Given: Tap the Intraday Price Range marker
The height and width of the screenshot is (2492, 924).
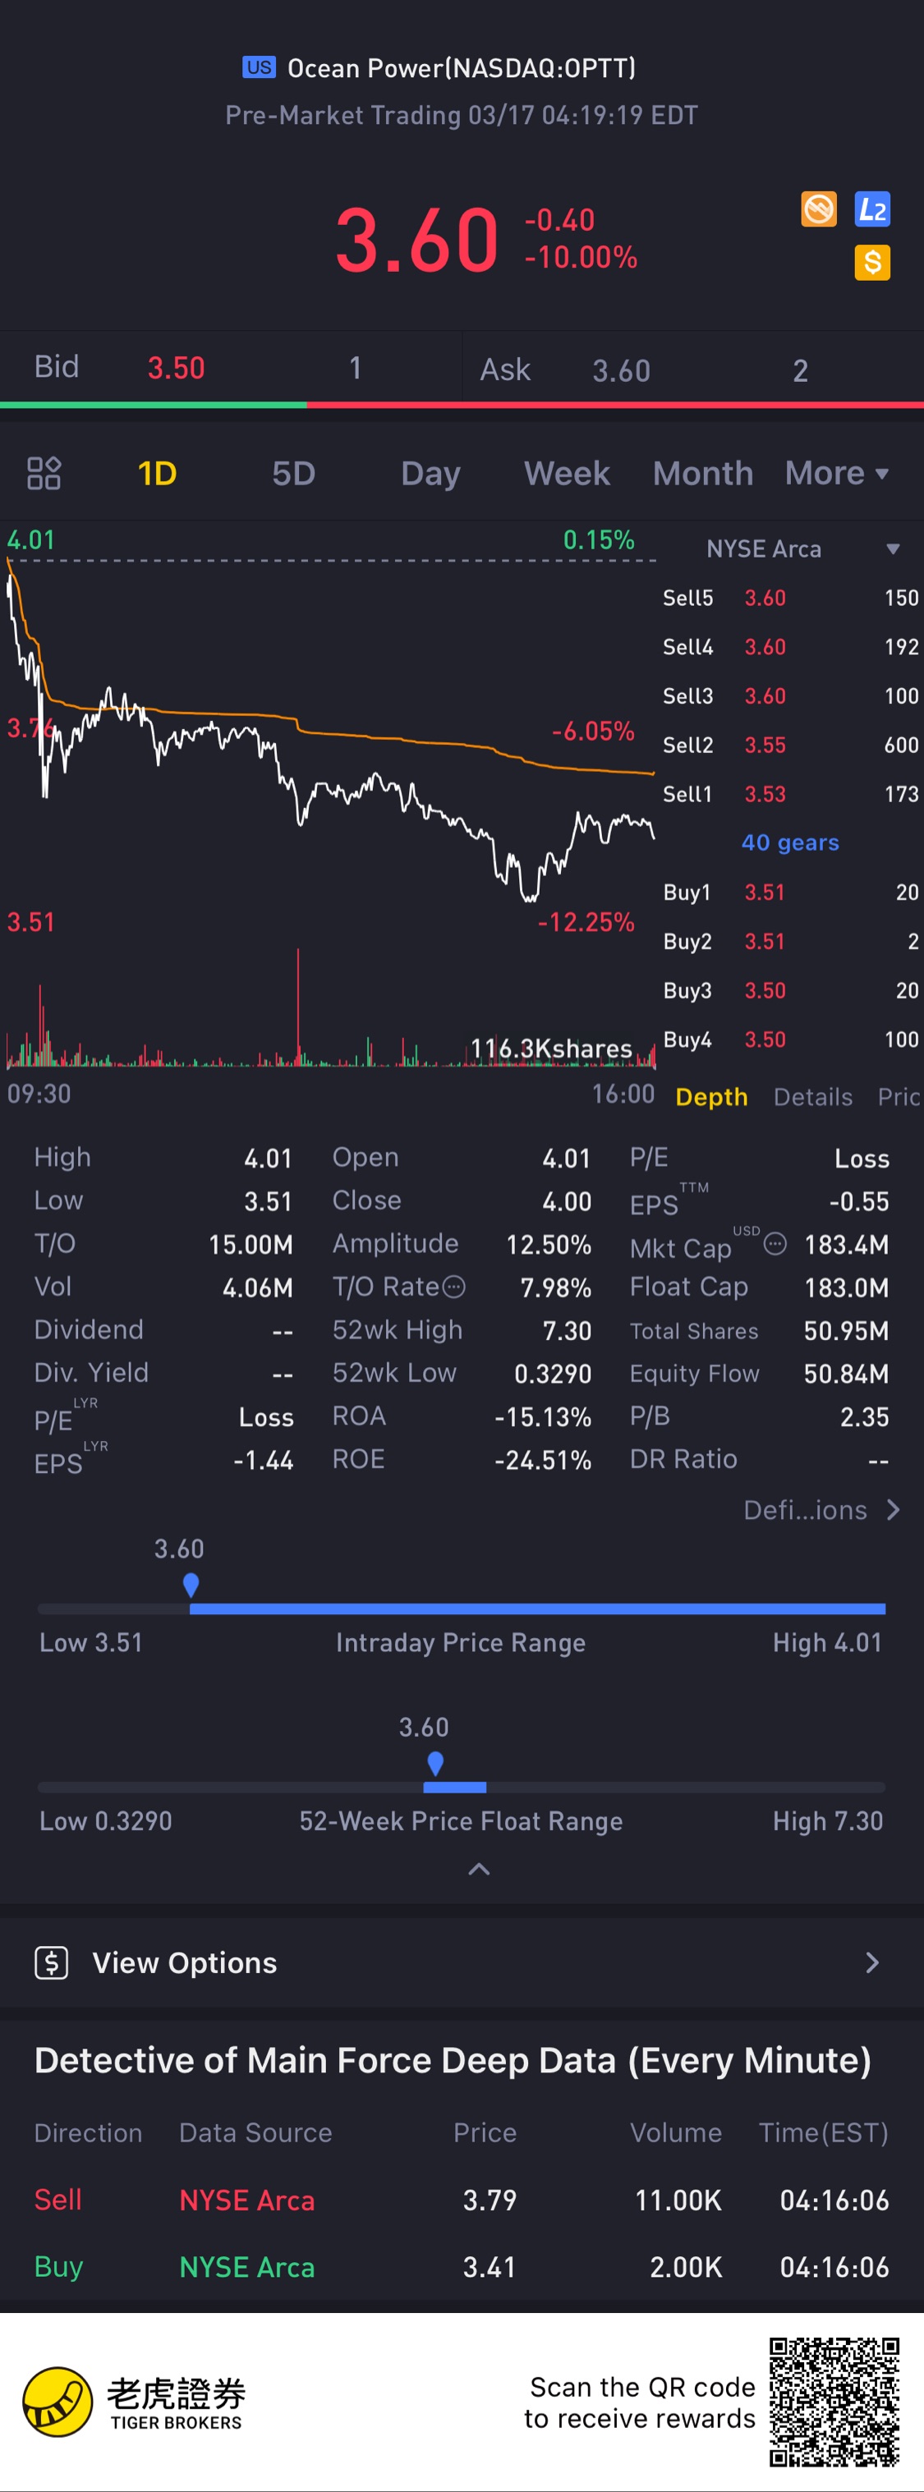Looking at the screenshot, I should (x=191, y=1585).
